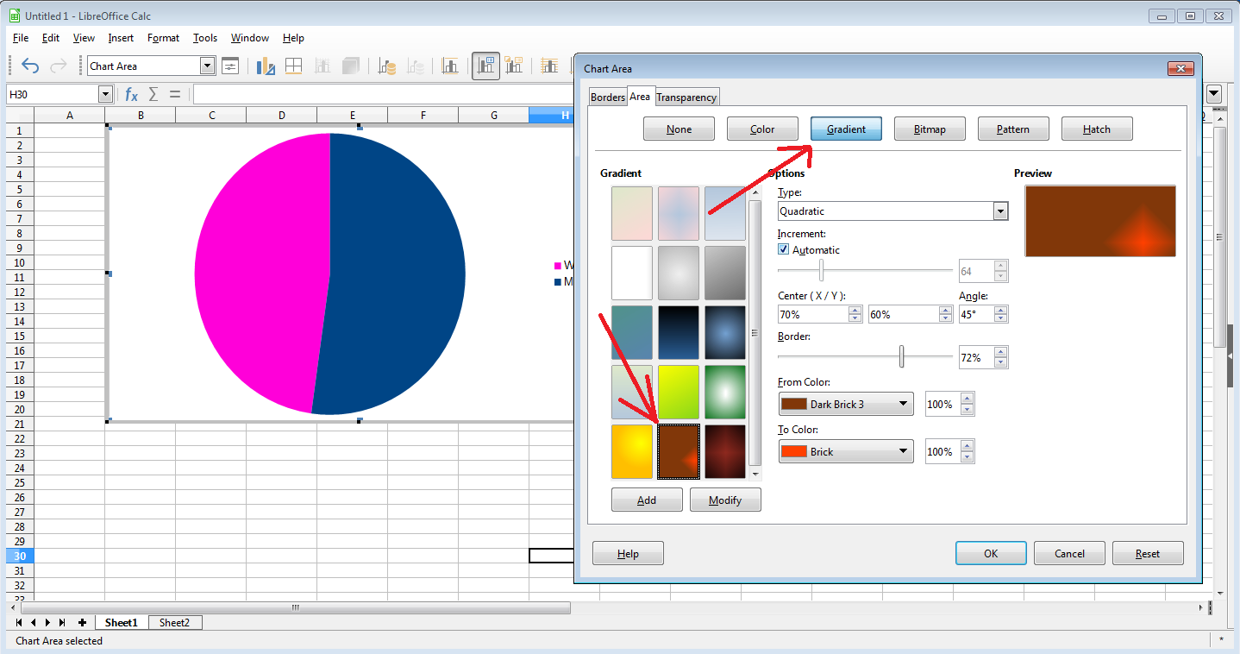This screenshot has height=654, width=1240.
Task: Click the Chart Area grid icon
Action: pyautogui.click(x=294, y=66)
